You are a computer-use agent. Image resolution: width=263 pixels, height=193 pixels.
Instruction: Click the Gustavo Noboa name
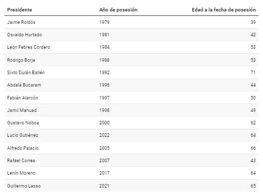[23, 122]
